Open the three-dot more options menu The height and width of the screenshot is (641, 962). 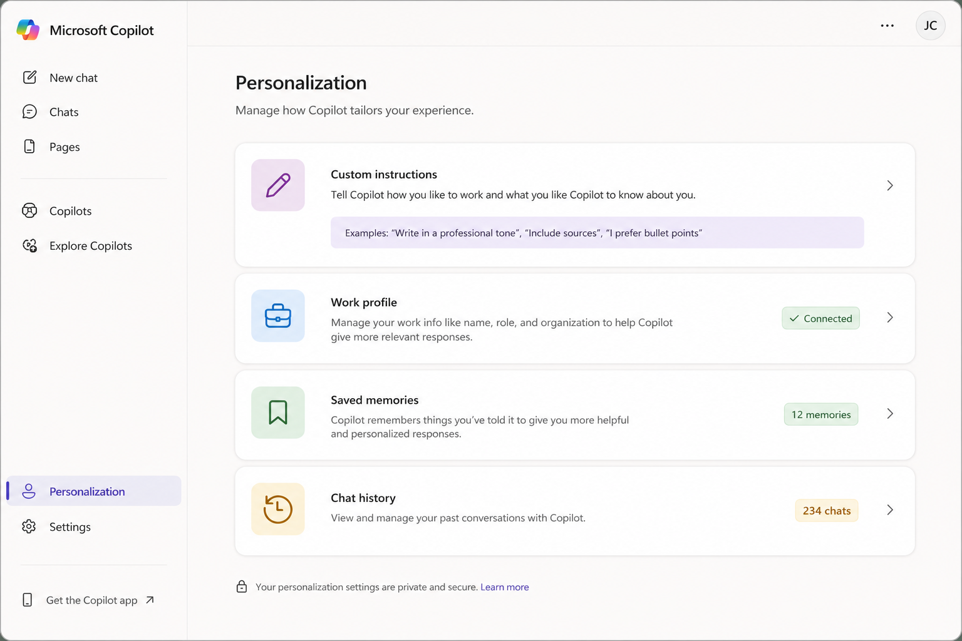click(x=887, y=26)
